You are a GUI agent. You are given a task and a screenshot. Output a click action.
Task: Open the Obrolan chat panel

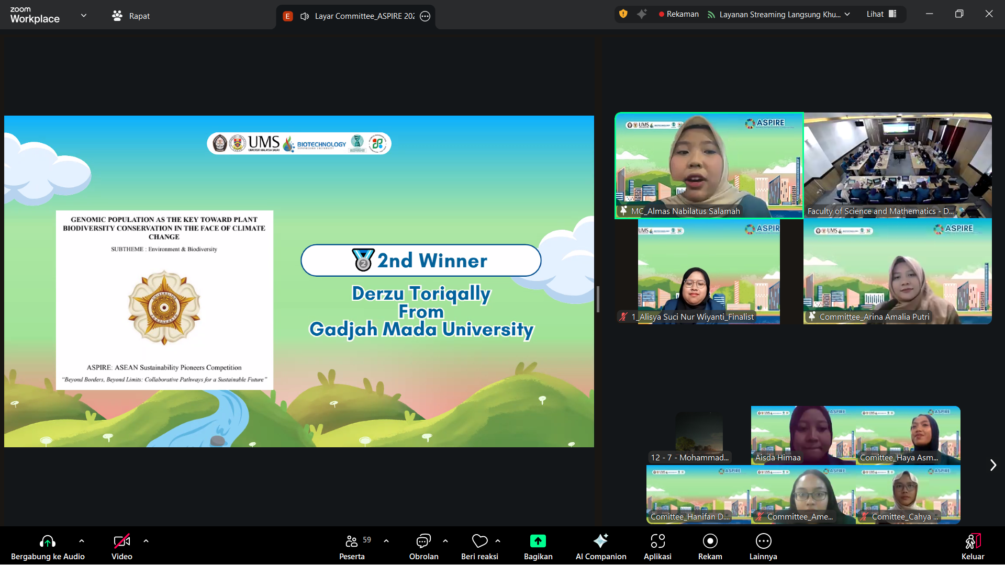(x=423, y=541)
